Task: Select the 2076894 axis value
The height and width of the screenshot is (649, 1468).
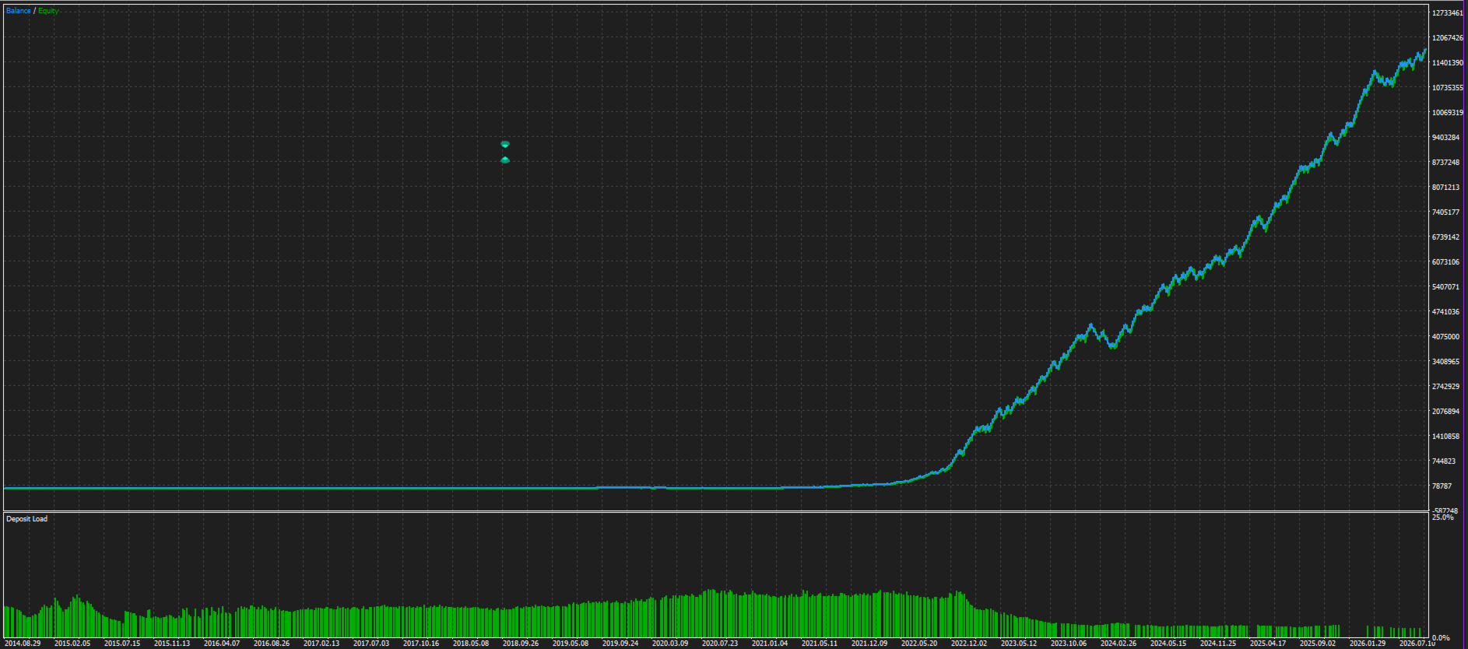Action: [x=1446, y=412]
